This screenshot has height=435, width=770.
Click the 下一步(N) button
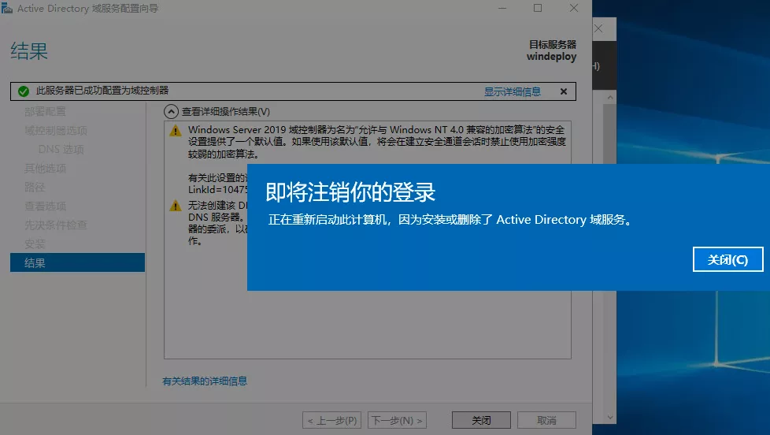[x=397, y=420]
